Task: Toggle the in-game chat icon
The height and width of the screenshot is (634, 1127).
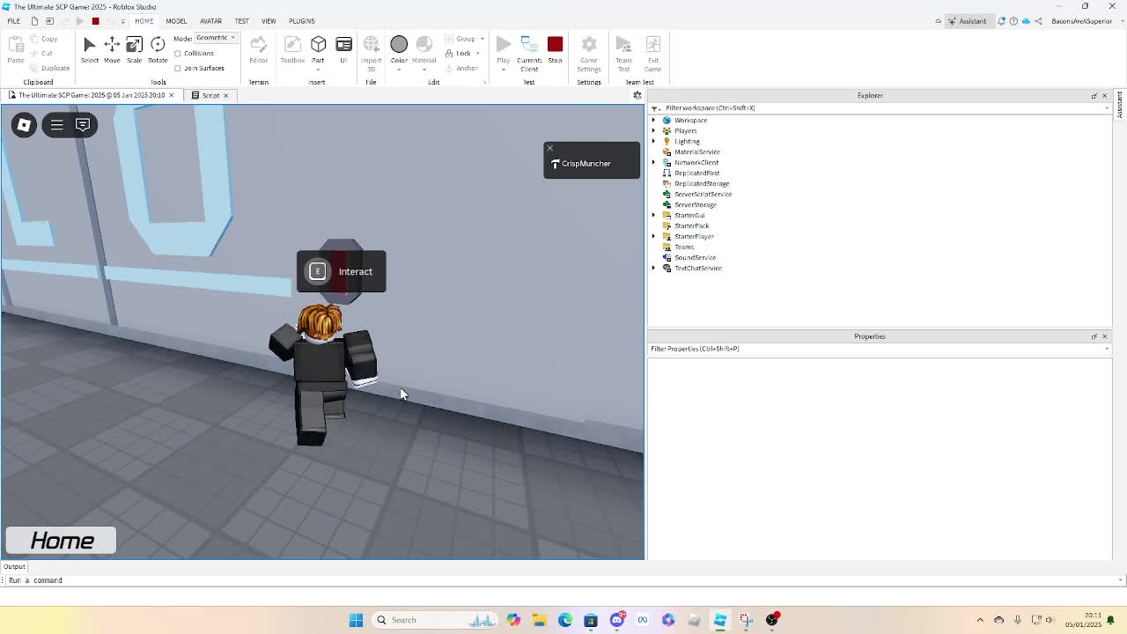Action: [83, 125]
